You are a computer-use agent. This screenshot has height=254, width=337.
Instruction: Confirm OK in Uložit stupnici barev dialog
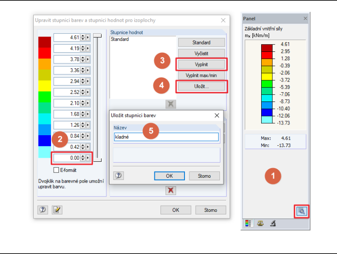(169, 176)
